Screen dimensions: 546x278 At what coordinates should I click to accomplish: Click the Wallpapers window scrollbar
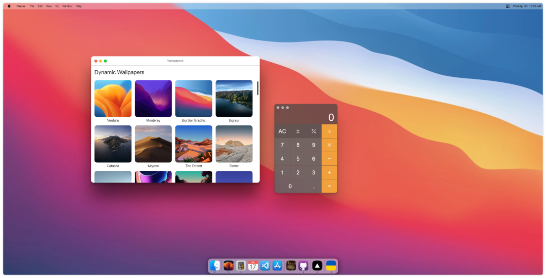pos(258,88)
